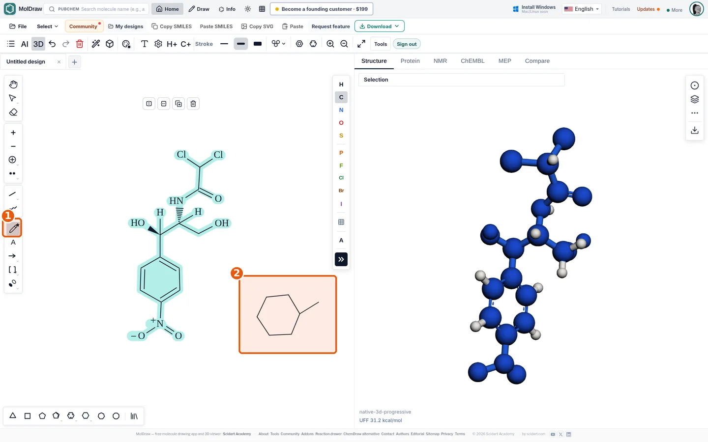This screenshot has width=708, height=442.
Task: Select the eraser tool
Action: point(13,112)
